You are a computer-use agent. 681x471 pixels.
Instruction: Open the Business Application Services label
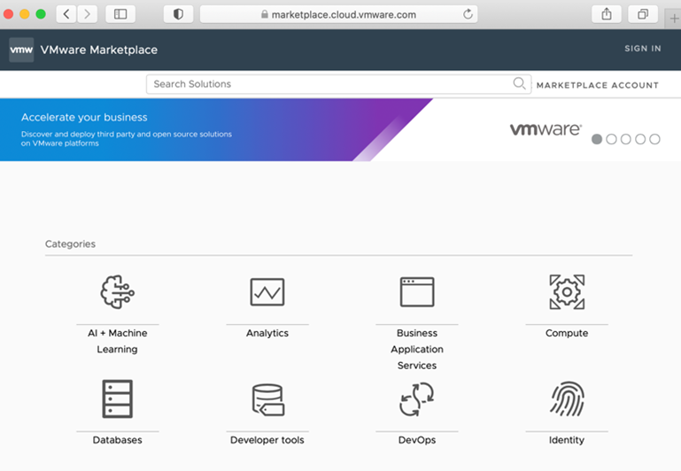click(417, 349)
